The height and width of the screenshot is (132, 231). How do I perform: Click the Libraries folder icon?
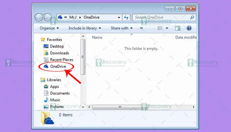pos(43,80)
